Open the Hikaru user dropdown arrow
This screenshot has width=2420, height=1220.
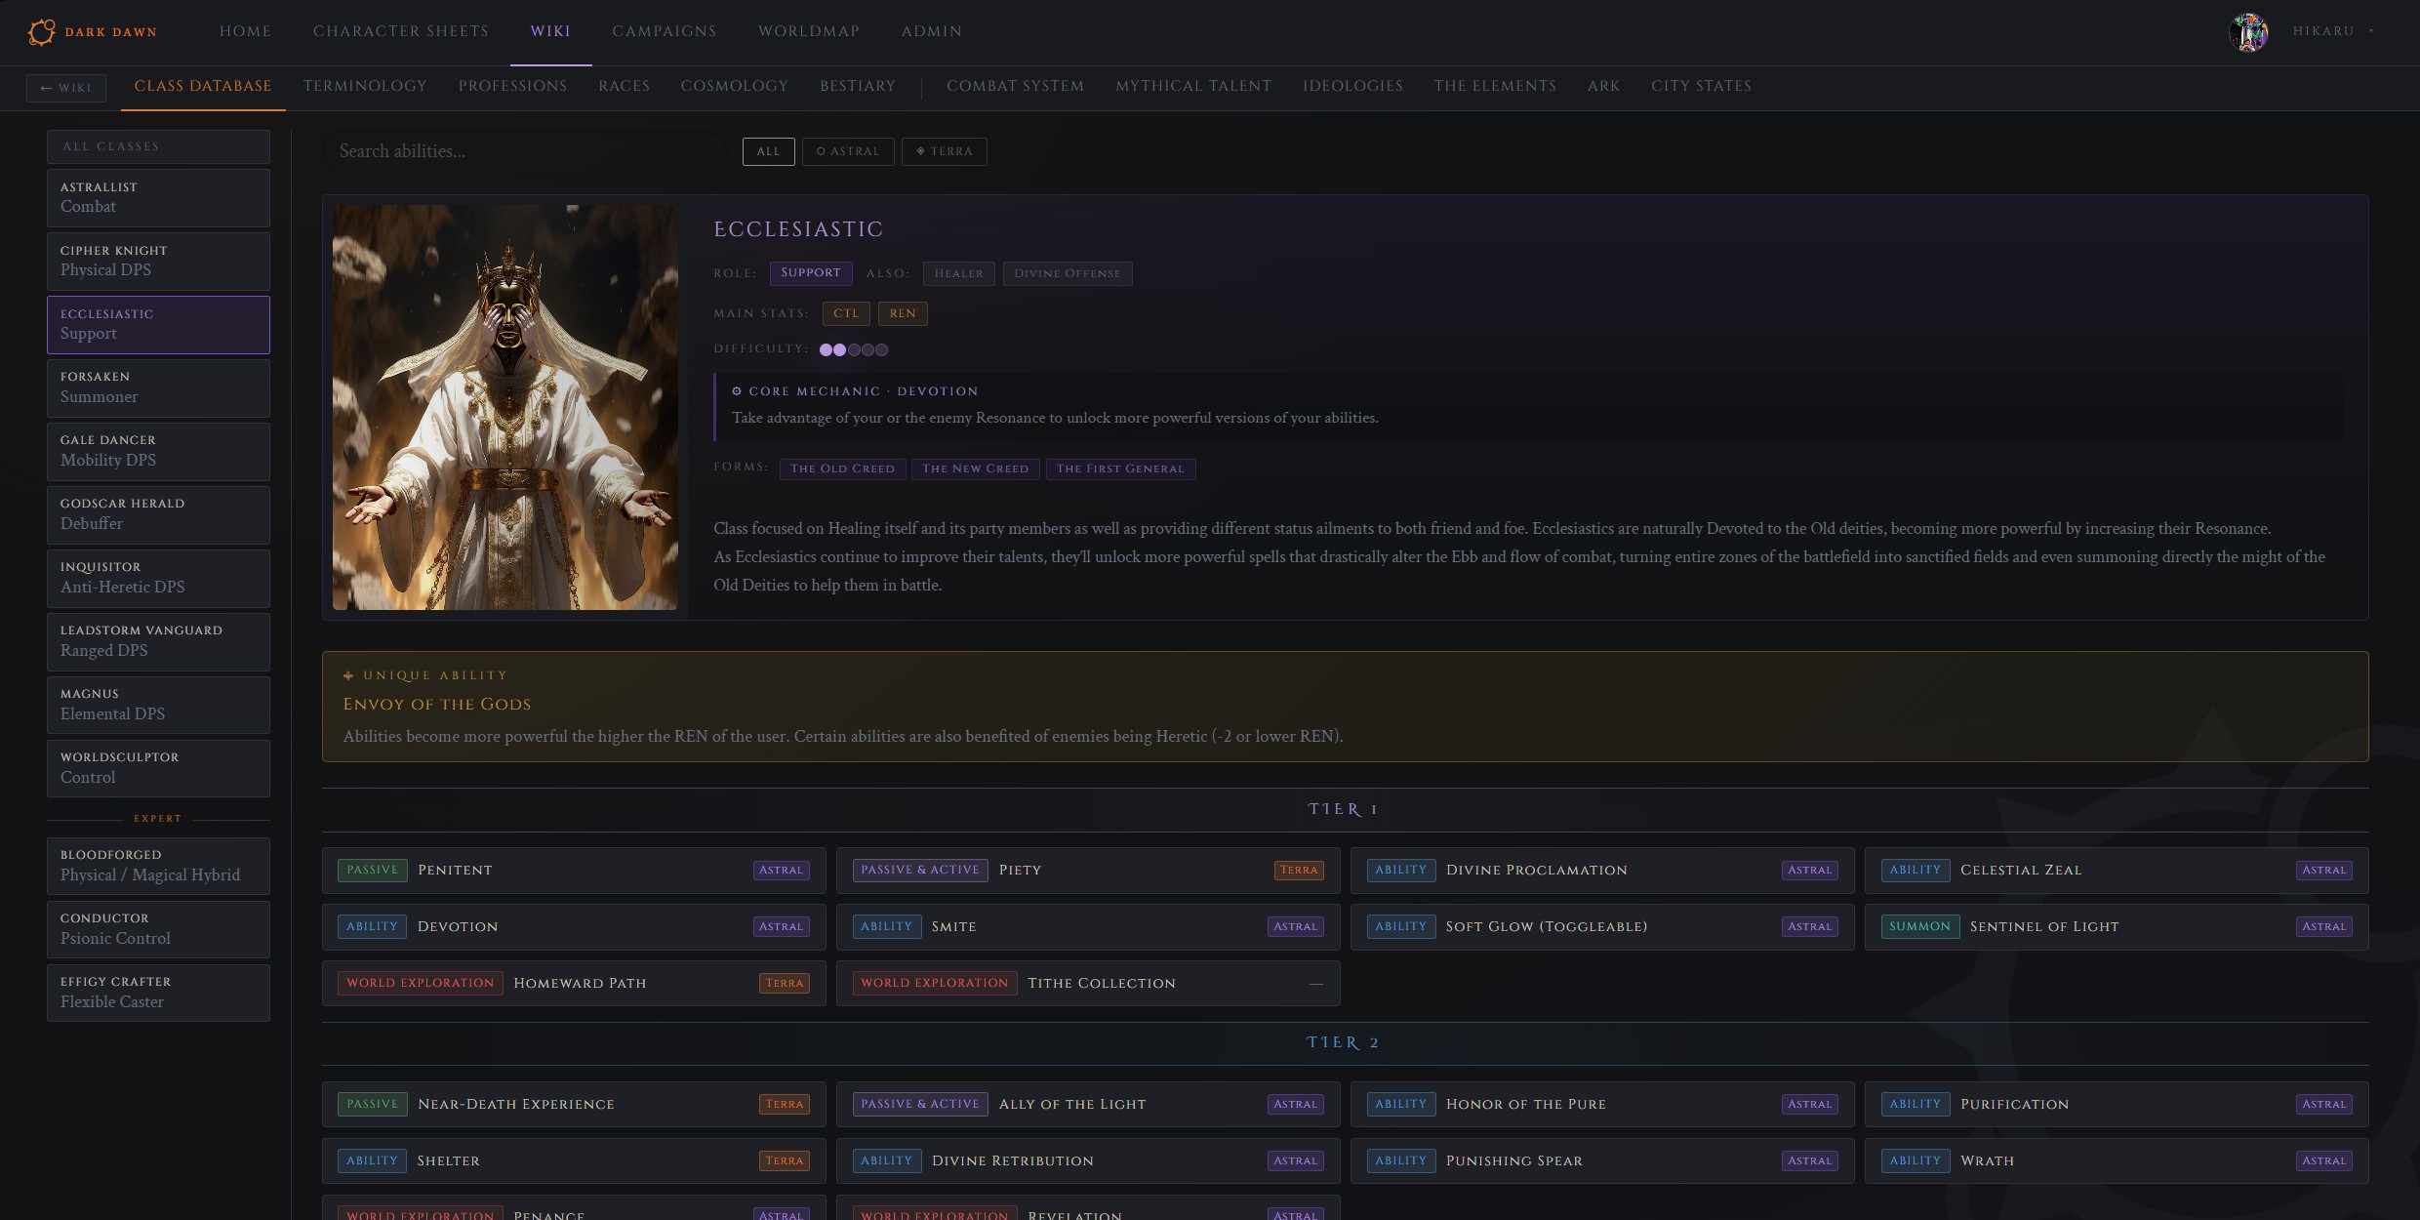point(2371,31)
